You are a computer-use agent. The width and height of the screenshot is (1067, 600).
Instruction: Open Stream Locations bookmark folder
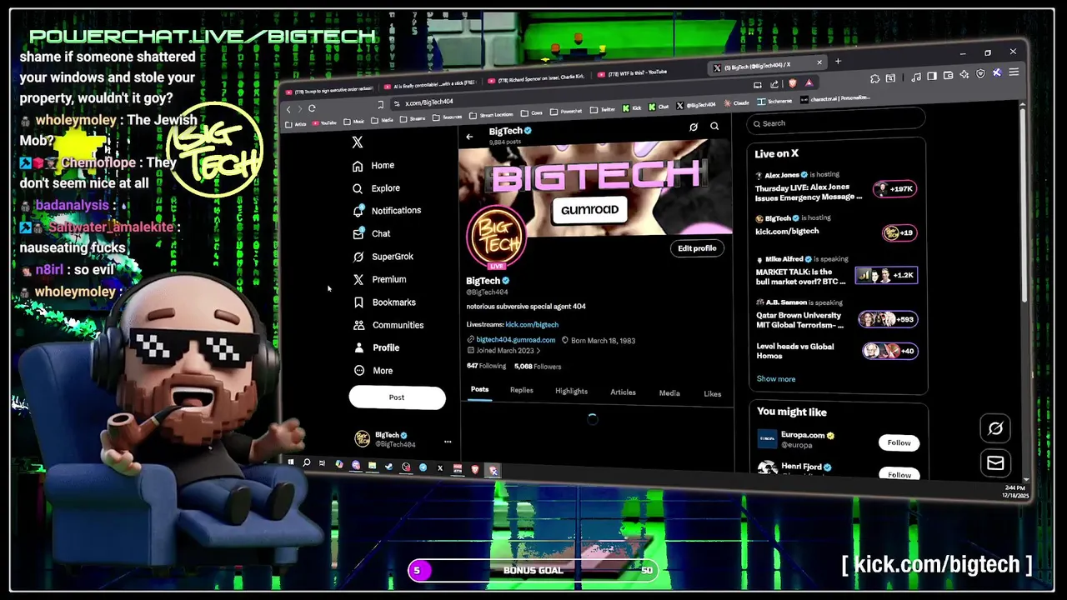point(492,115)
